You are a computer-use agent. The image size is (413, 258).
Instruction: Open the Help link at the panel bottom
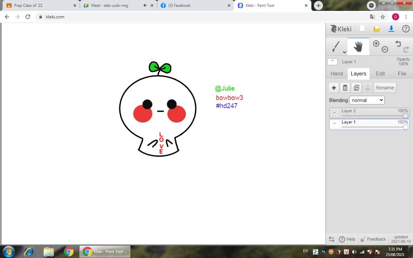(347, 239)
